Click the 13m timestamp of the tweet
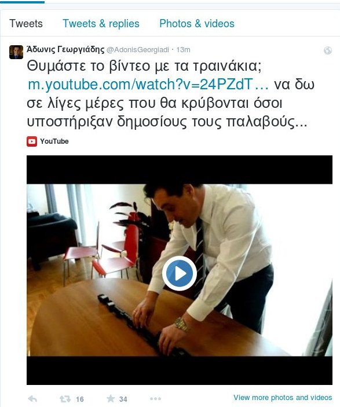The height and width of the screenshot is (407, 340). pyautogui.click(x=184, y=50)
